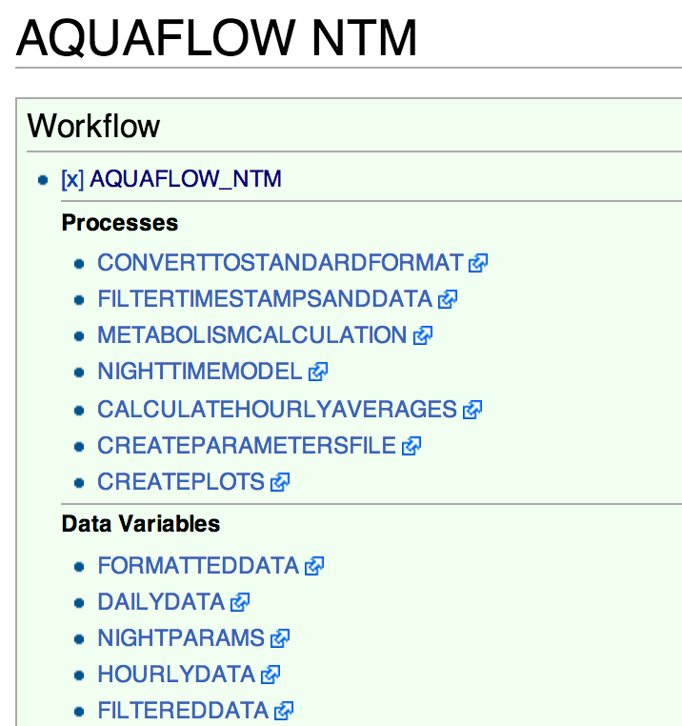Click external link icon beside CONVERTTOSTANDARDFORMAT
Viewport: 682px width, 726px height.
coord(478,264)
